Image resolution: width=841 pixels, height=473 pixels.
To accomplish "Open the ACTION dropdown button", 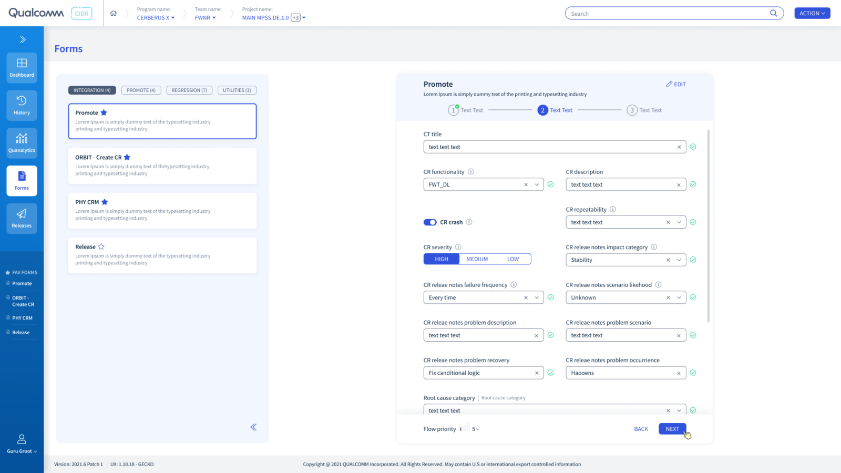I will [812, 13].
